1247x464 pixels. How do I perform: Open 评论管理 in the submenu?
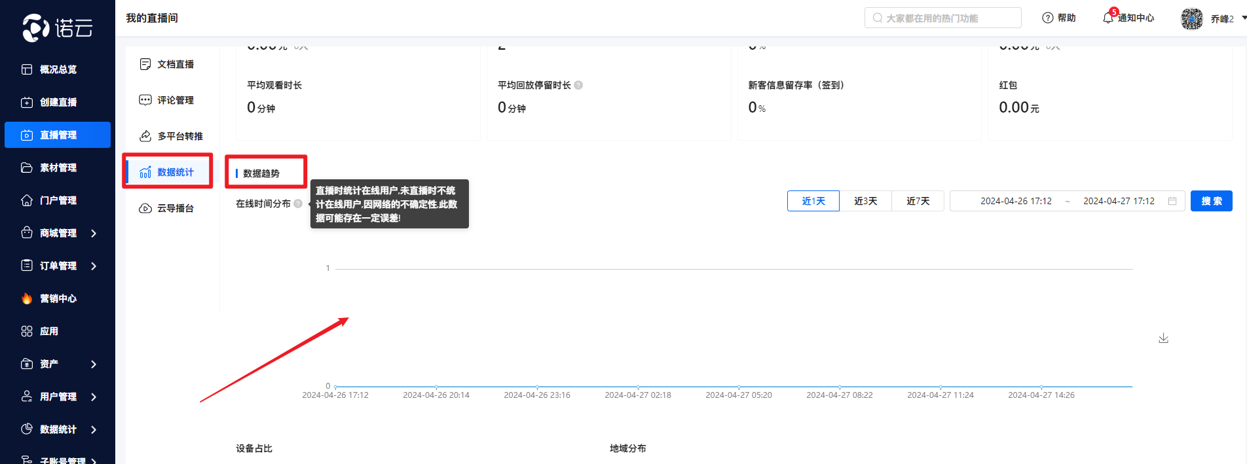pos(175,100)
